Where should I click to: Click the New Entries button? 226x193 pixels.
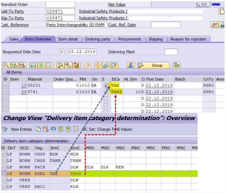21,129
